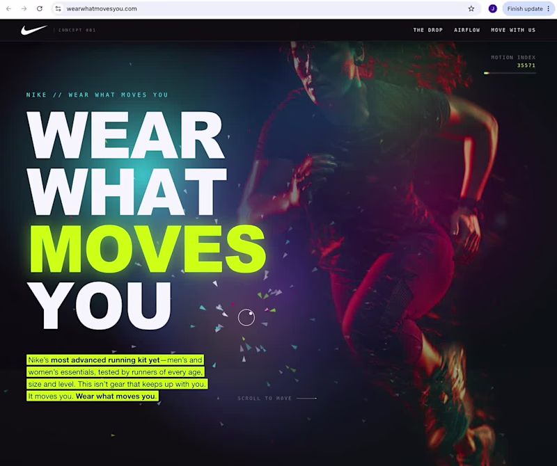Open THE DROP navigation link
Screen dimensions: 557x466
pos(427,30)
